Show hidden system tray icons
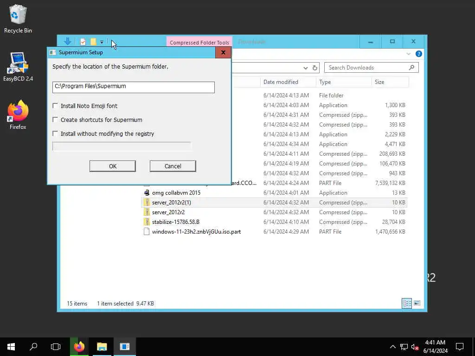The height and width of the screenshot is (356, 475). pyautogui.click(x=392, y=347)
